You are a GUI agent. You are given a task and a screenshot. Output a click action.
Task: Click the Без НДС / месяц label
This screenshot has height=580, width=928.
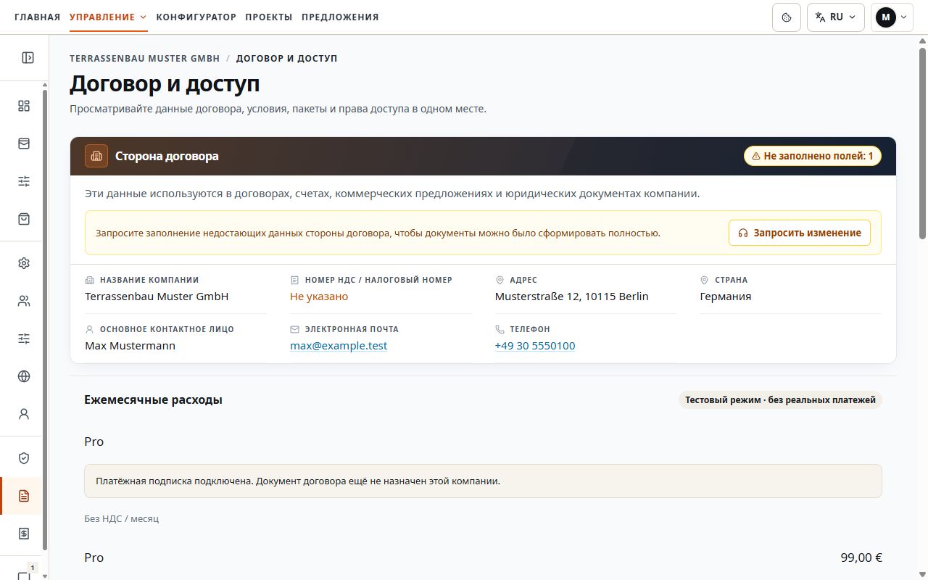[121, 519]
